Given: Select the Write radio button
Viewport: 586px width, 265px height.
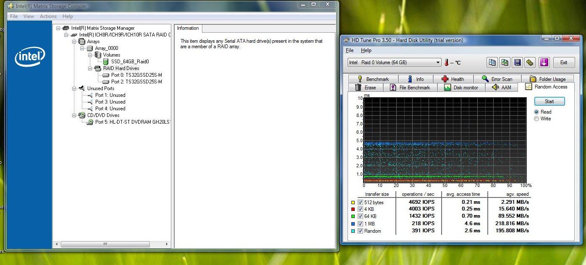Looking at the screenshot, I should tap(536, 119).
